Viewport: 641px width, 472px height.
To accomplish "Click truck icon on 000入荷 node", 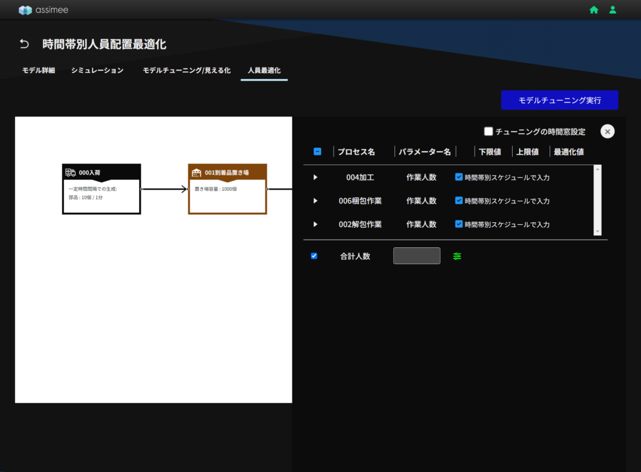I will tap(70, 172).
